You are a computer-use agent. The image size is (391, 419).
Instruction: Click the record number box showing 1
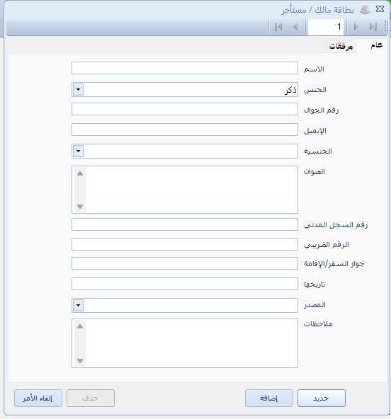pos(326,27)
